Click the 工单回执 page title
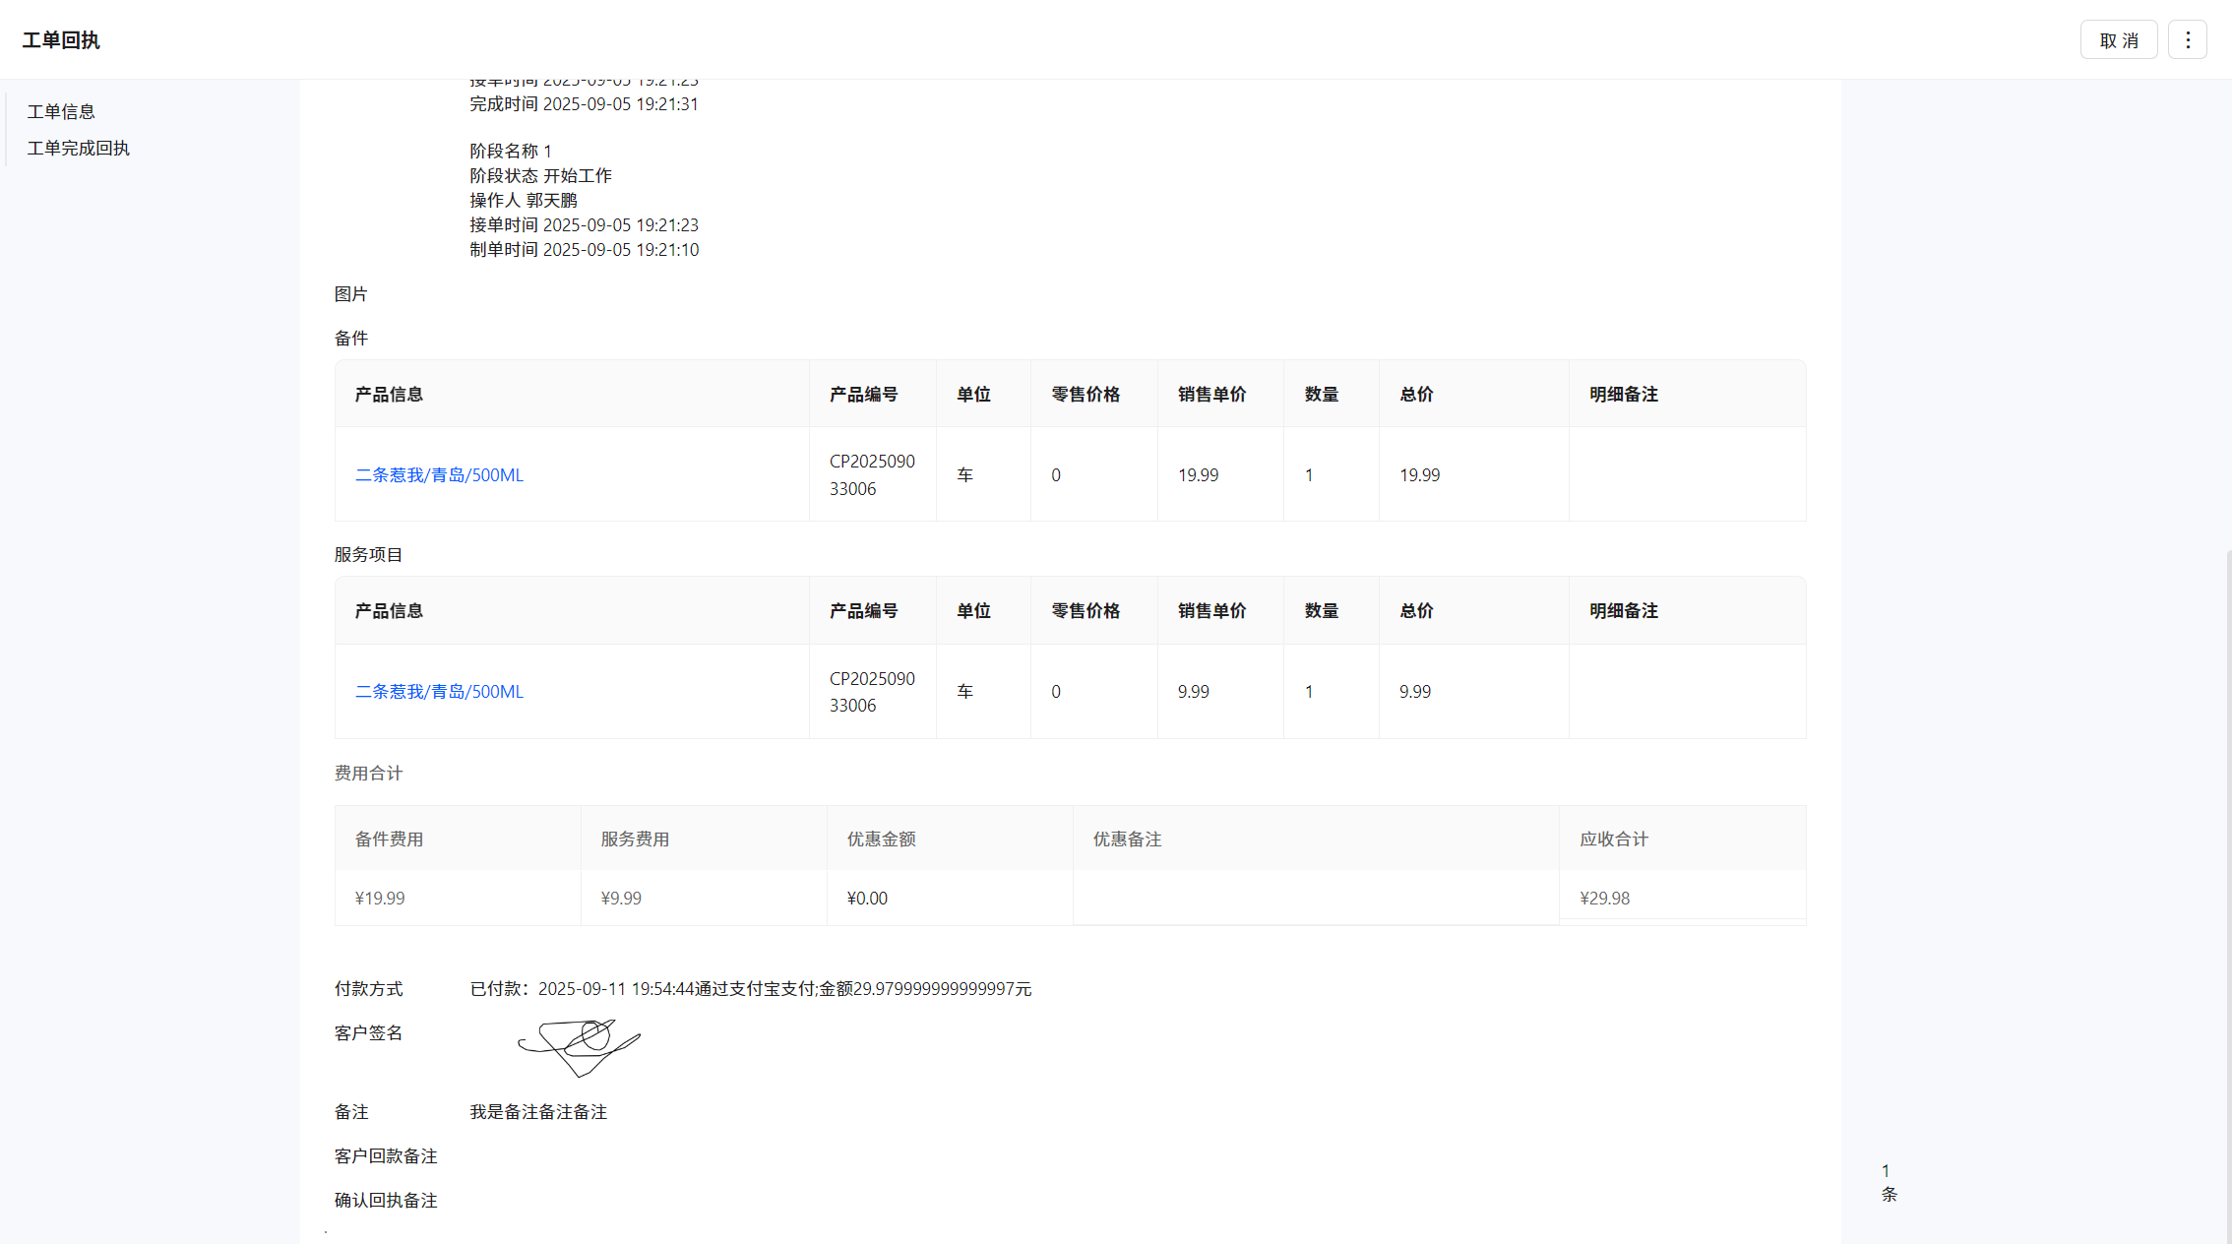This screenshot has height=1244, width=2232. (x=61, y=40)
